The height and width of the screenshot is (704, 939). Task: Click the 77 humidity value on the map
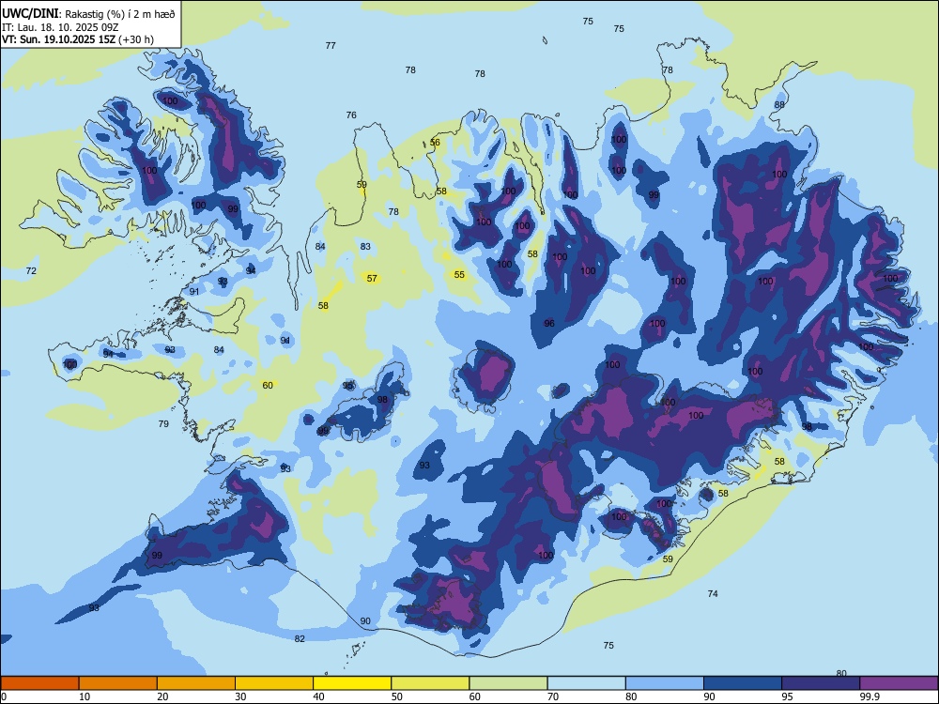331,45
